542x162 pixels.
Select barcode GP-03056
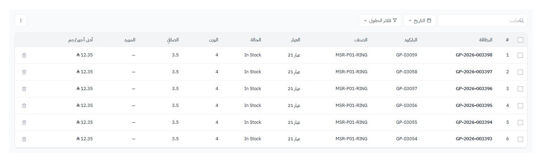coord(407,106)
